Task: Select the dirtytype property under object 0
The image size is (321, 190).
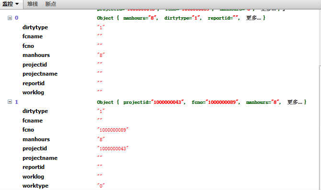Action: (35, 27)
